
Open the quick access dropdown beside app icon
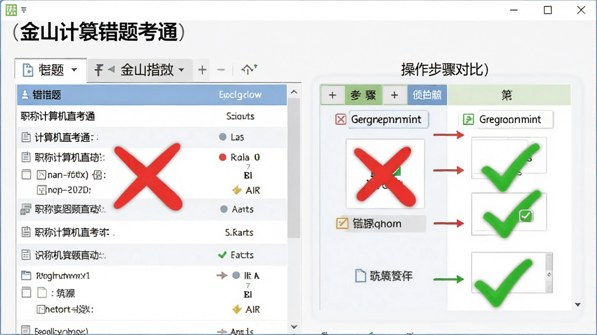pyautogui.click(x=24, y=10)
